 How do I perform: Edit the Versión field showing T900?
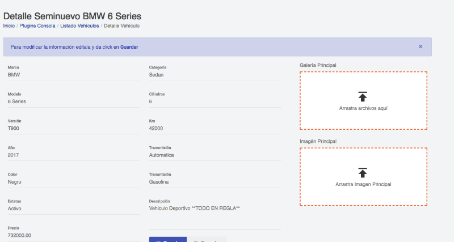[x=74, y=129]
